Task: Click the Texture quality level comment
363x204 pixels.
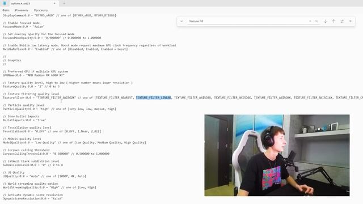Action: click(67, 83)
